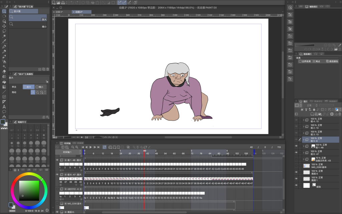Open the help question mark icon
342x214 pixels.
coord(135,3)
